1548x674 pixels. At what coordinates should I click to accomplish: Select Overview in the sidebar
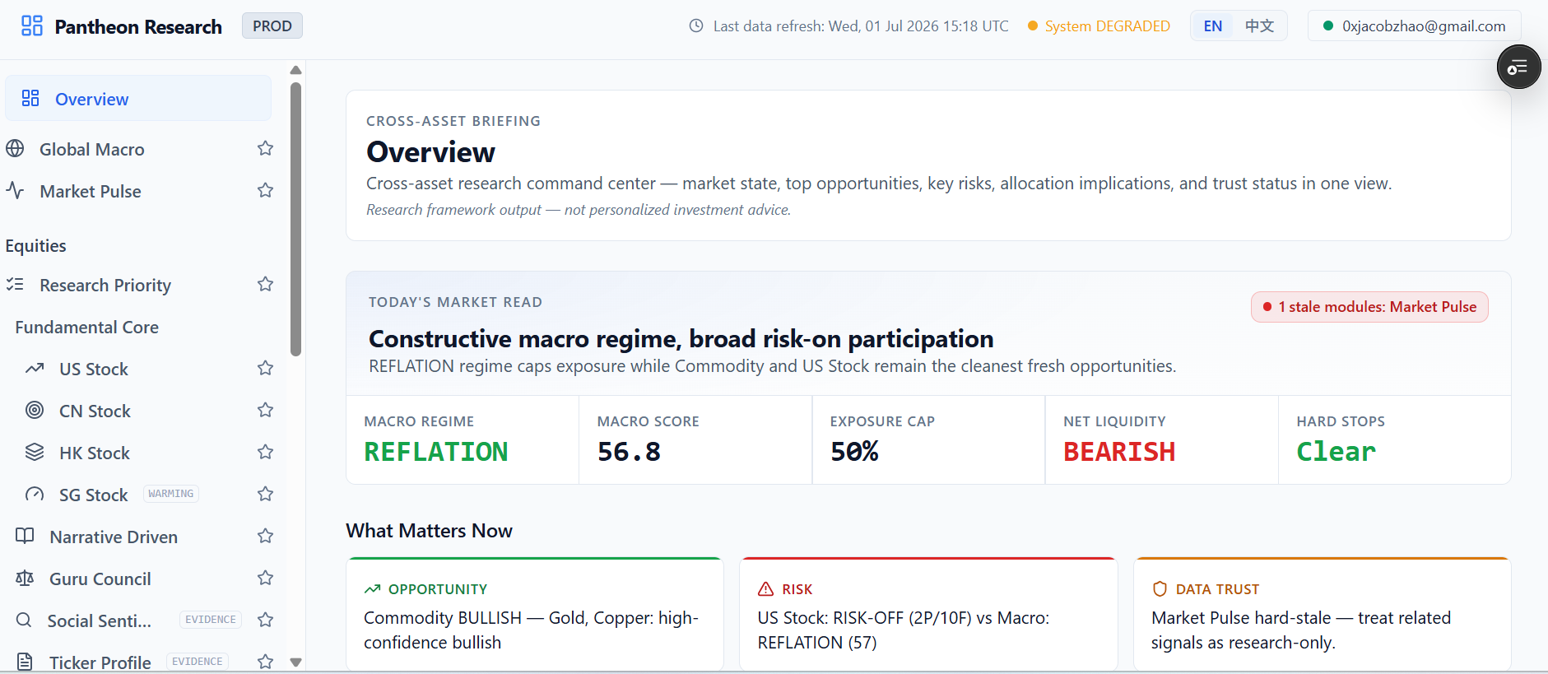[138, 99]
